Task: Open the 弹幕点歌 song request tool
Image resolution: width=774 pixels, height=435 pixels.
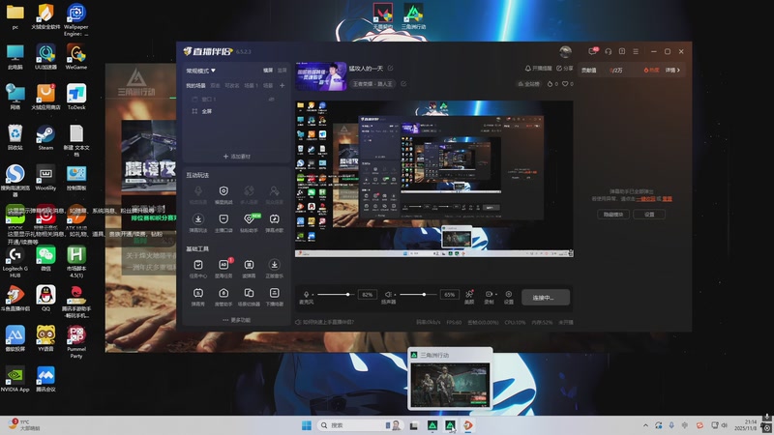Action: [274, 223]
